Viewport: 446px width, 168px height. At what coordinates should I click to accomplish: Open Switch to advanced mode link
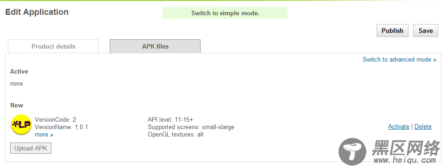pos(399,59)
